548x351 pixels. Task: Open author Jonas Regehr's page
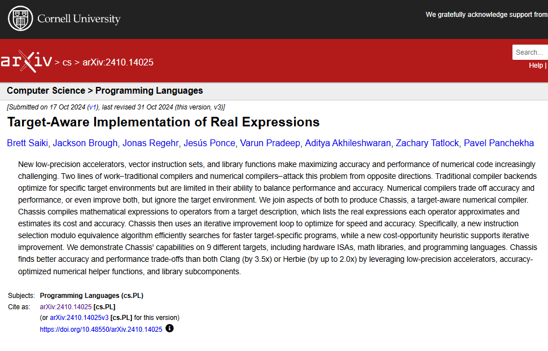coord(150,143)
